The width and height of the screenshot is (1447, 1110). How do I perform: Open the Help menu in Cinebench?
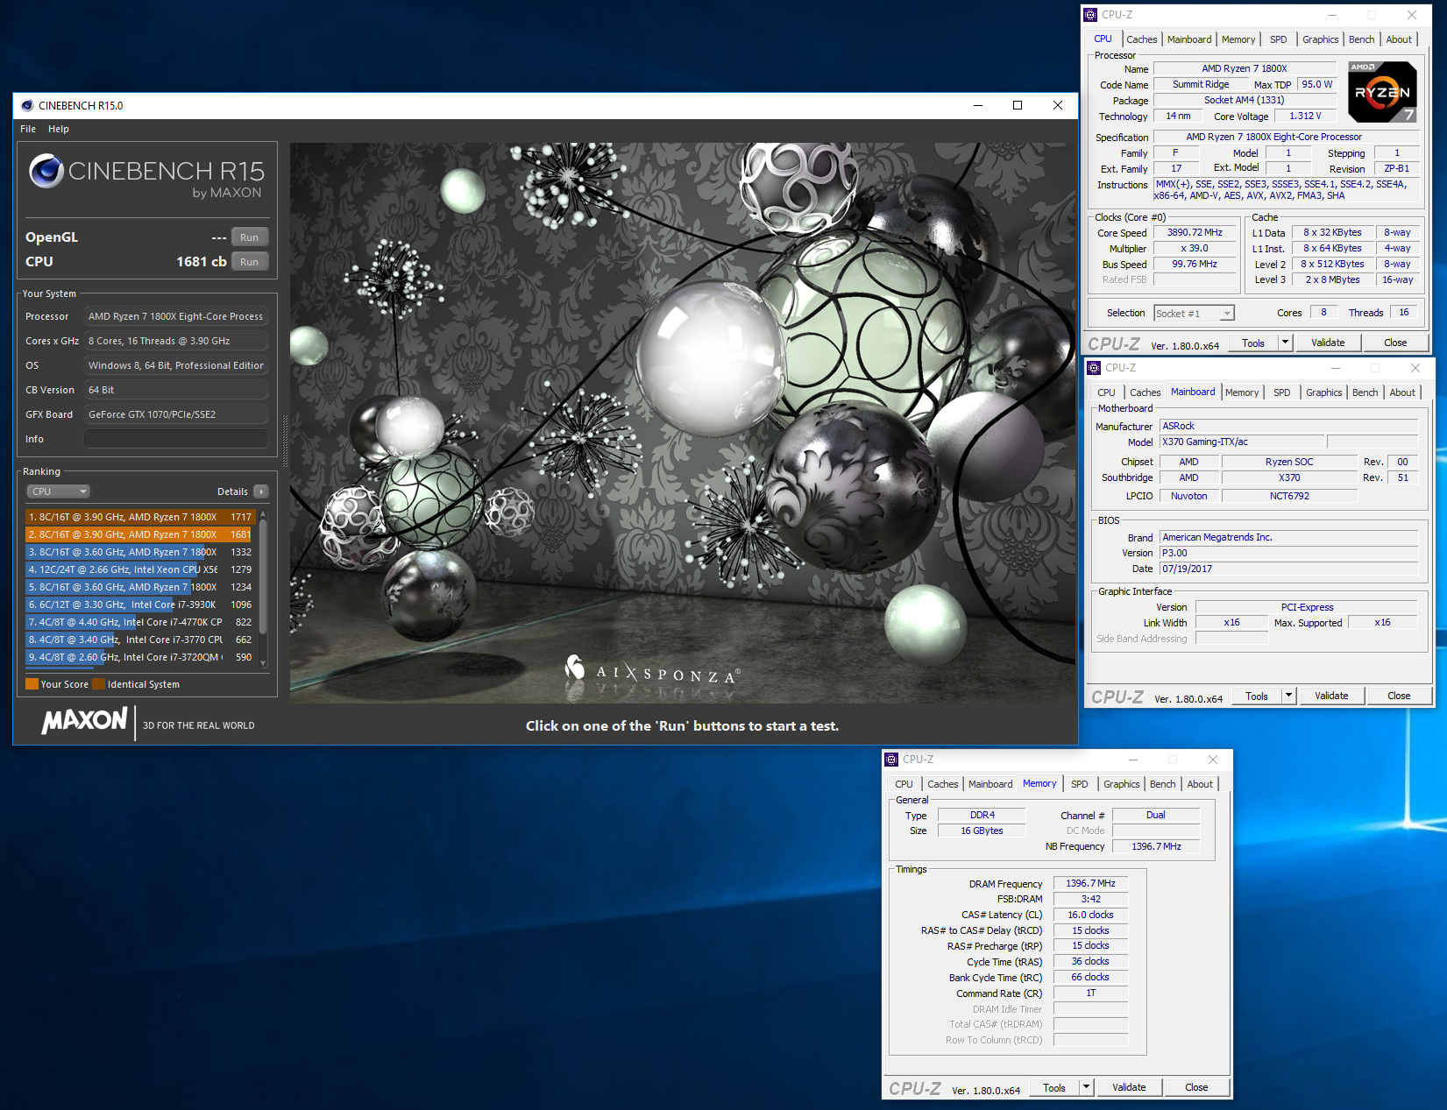coord(59,129)
